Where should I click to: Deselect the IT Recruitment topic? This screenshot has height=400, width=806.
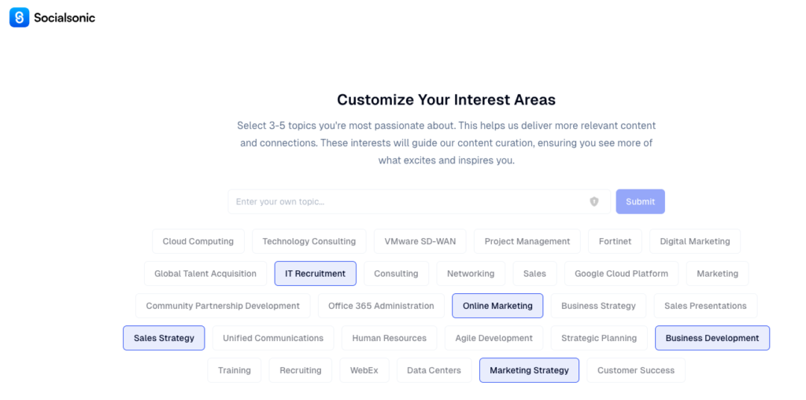coord(315,273)
